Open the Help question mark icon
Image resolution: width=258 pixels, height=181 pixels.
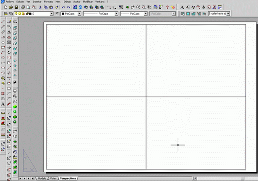tap(167, 7)
